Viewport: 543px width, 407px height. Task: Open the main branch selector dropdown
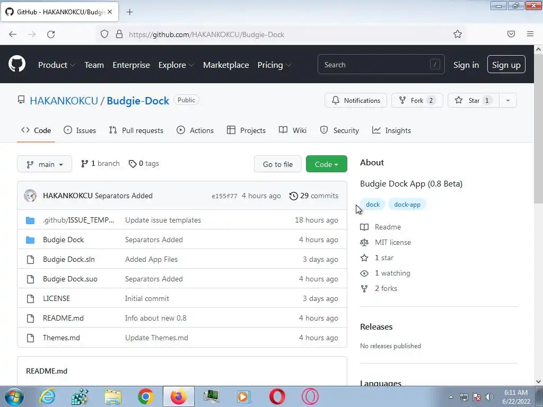[45, 164]
